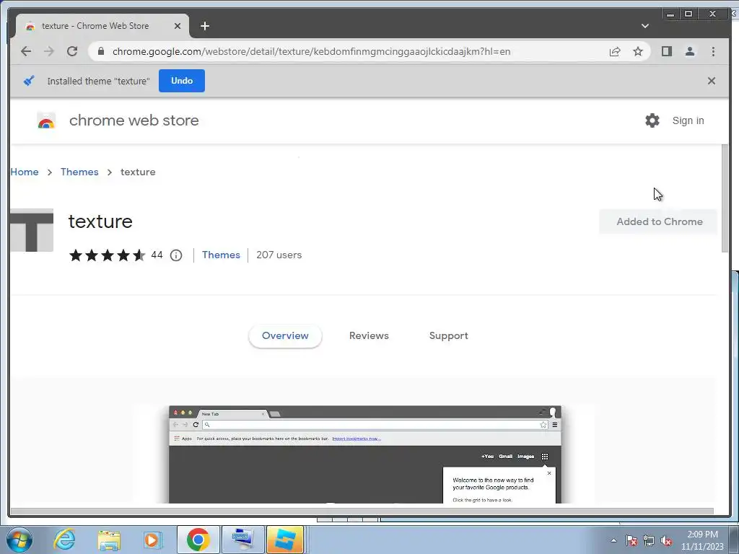Click the page vertical scrollbar

725,199
